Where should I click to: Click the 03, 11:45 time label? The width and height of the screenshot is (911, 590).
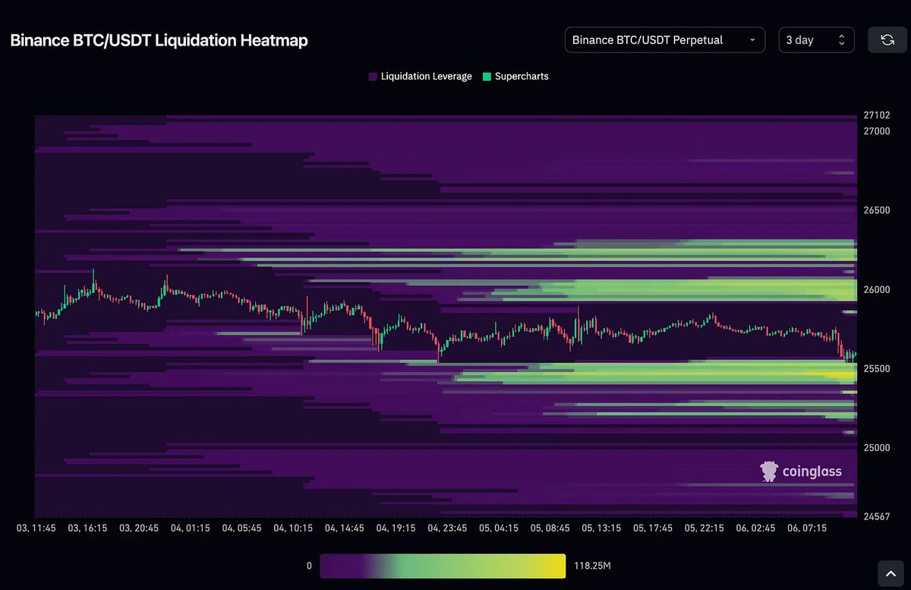pos(35,528)
